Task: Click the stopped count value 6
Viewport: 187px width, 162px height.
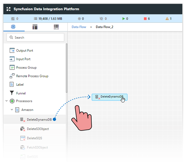Action: (149, 19)
